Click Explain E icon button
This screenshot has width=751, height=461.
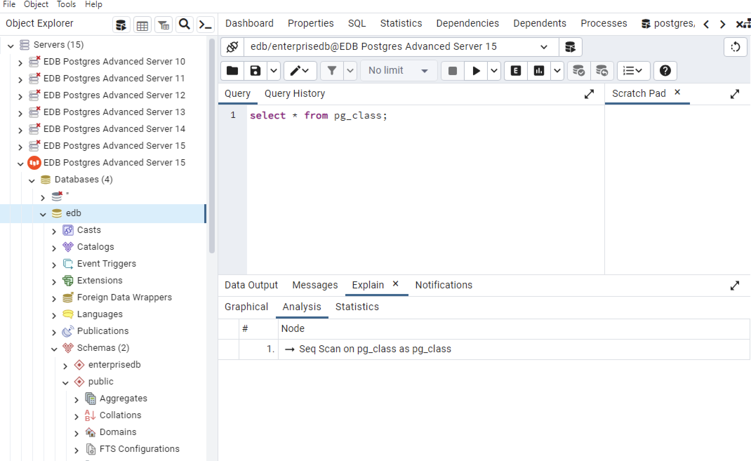(x=516, y=71)
